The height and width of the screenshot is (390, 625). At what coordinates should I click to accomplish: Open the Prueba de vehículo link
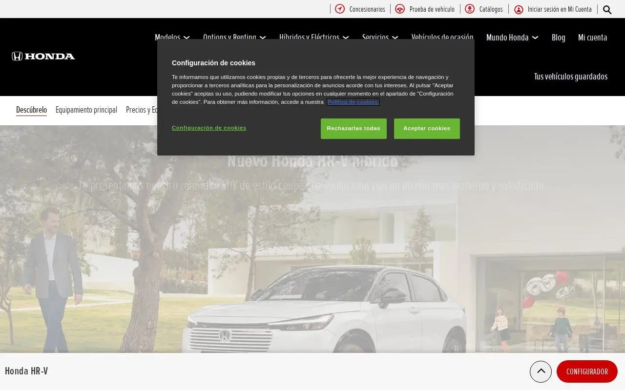pos(432,9)
